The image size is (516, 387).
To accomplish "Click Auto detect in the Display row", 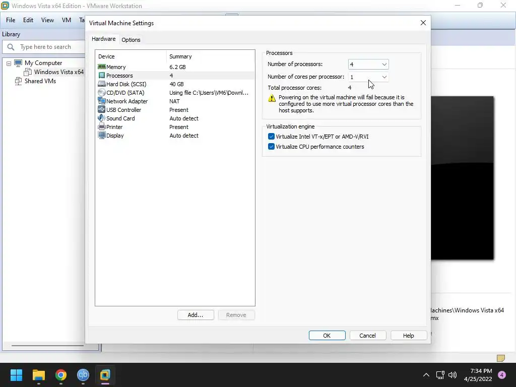I will pos(183,135).
